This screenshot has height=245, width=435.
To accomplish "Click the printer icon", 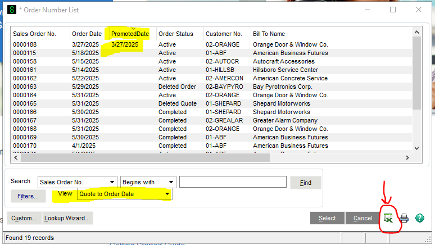I will click(x=404, y=218).
